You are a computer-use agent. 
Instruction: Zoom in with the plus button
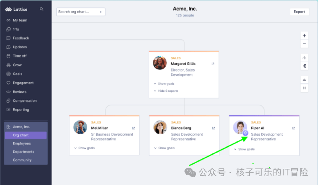tap(304, 36)
